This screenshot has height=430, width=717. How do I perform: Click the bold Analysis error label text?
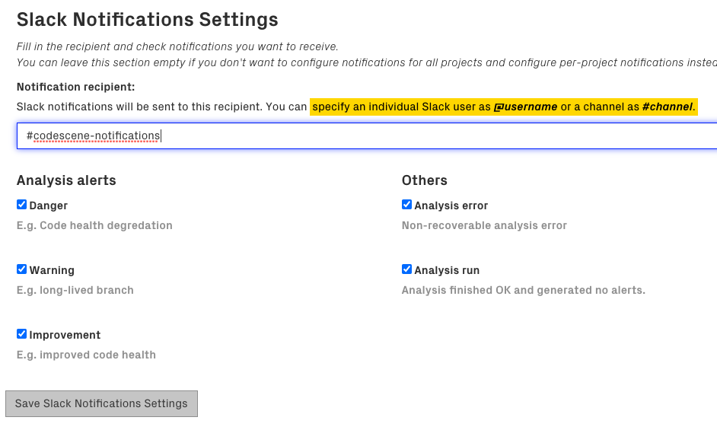pos(451,205)
